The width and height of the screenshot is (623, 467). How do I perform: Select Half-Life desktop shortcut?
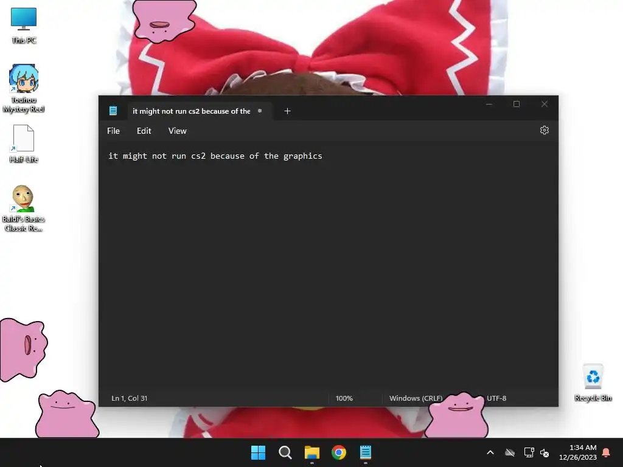coord(24,144)
